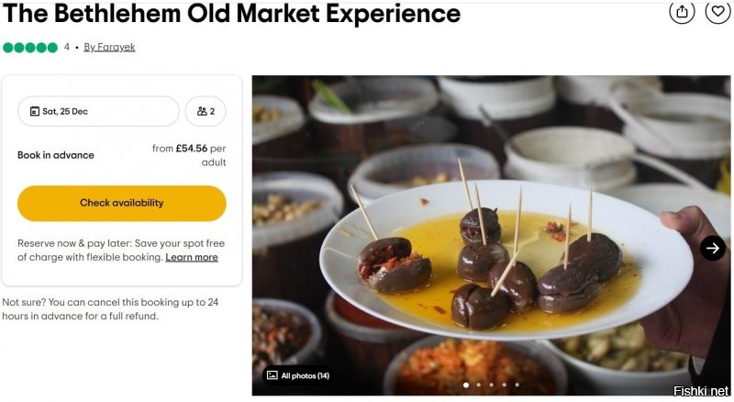Image resolution: width=734 pixels, height=402 pixels.
Task: Jump to the fourth carousel dot
Action: point(504,385)
